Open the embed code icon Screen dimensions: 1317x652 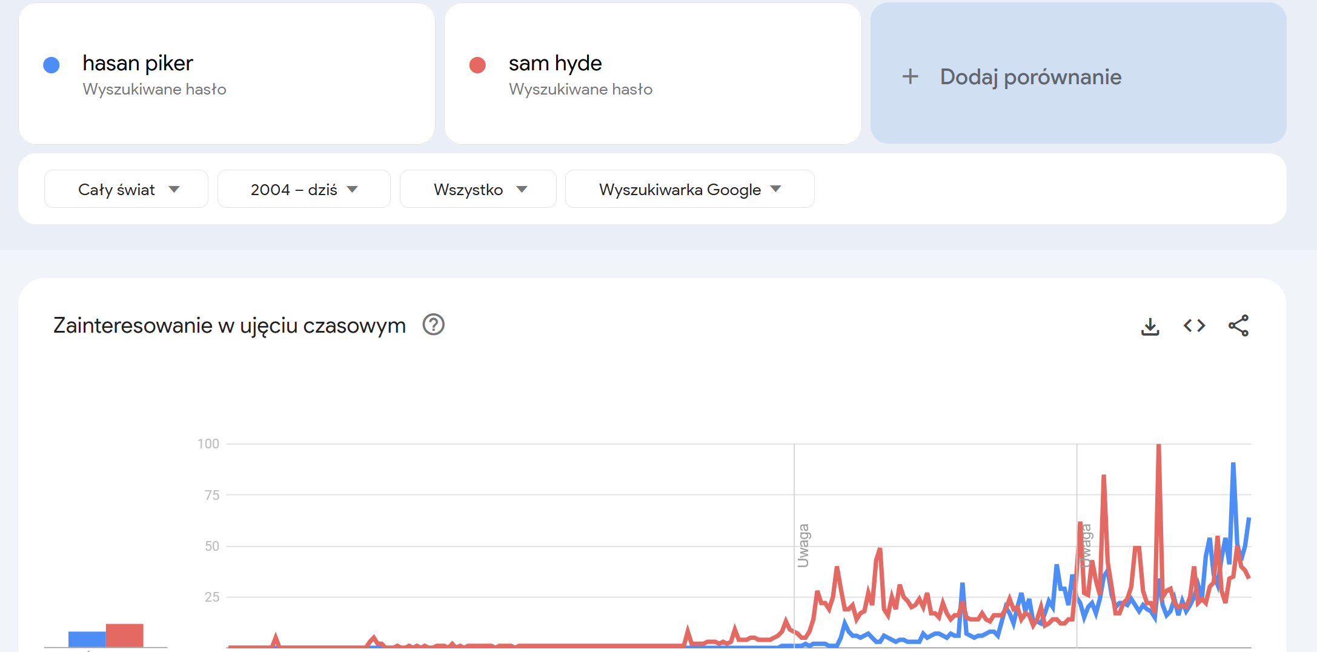(x=1194, y=326)
